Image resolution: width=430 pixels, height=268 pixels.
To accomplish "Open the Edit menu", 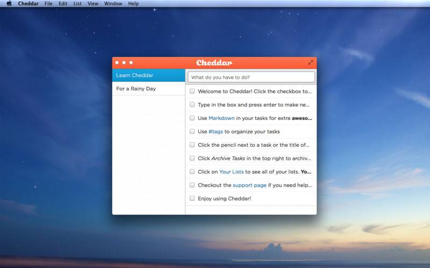I will (x=63, y=4).
